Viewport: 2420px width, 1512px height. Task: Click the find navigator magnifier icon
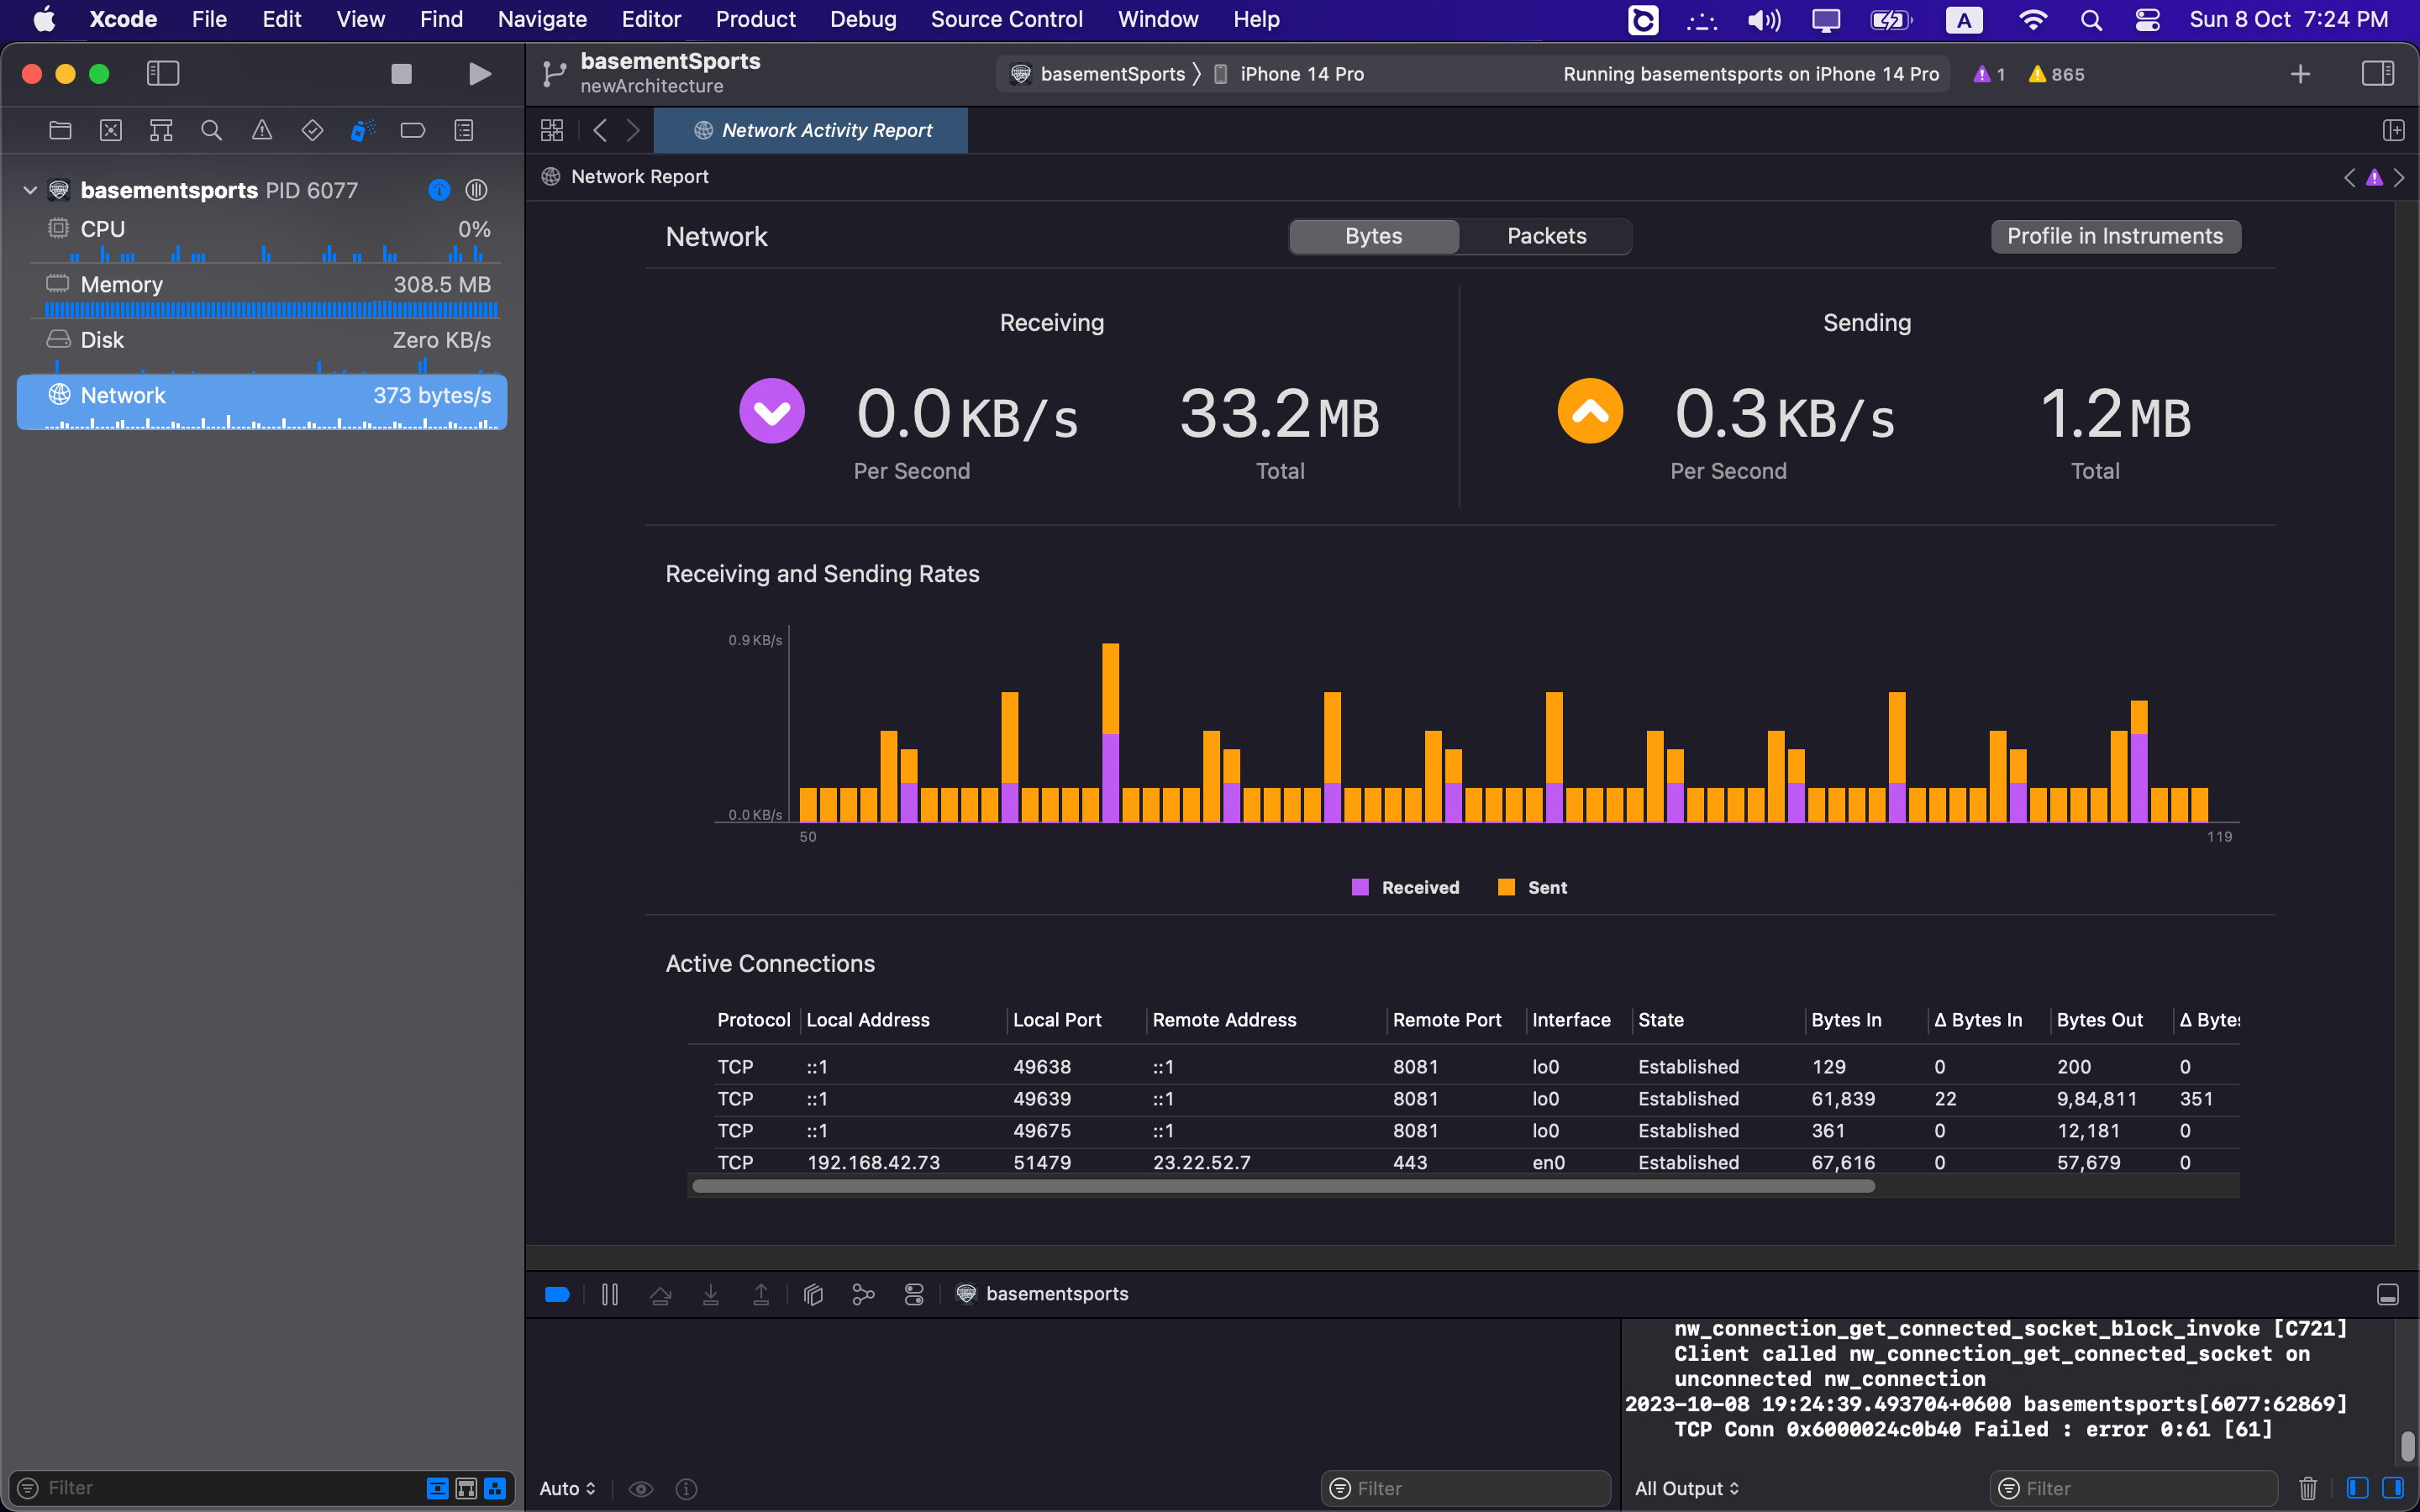[211, 130]
